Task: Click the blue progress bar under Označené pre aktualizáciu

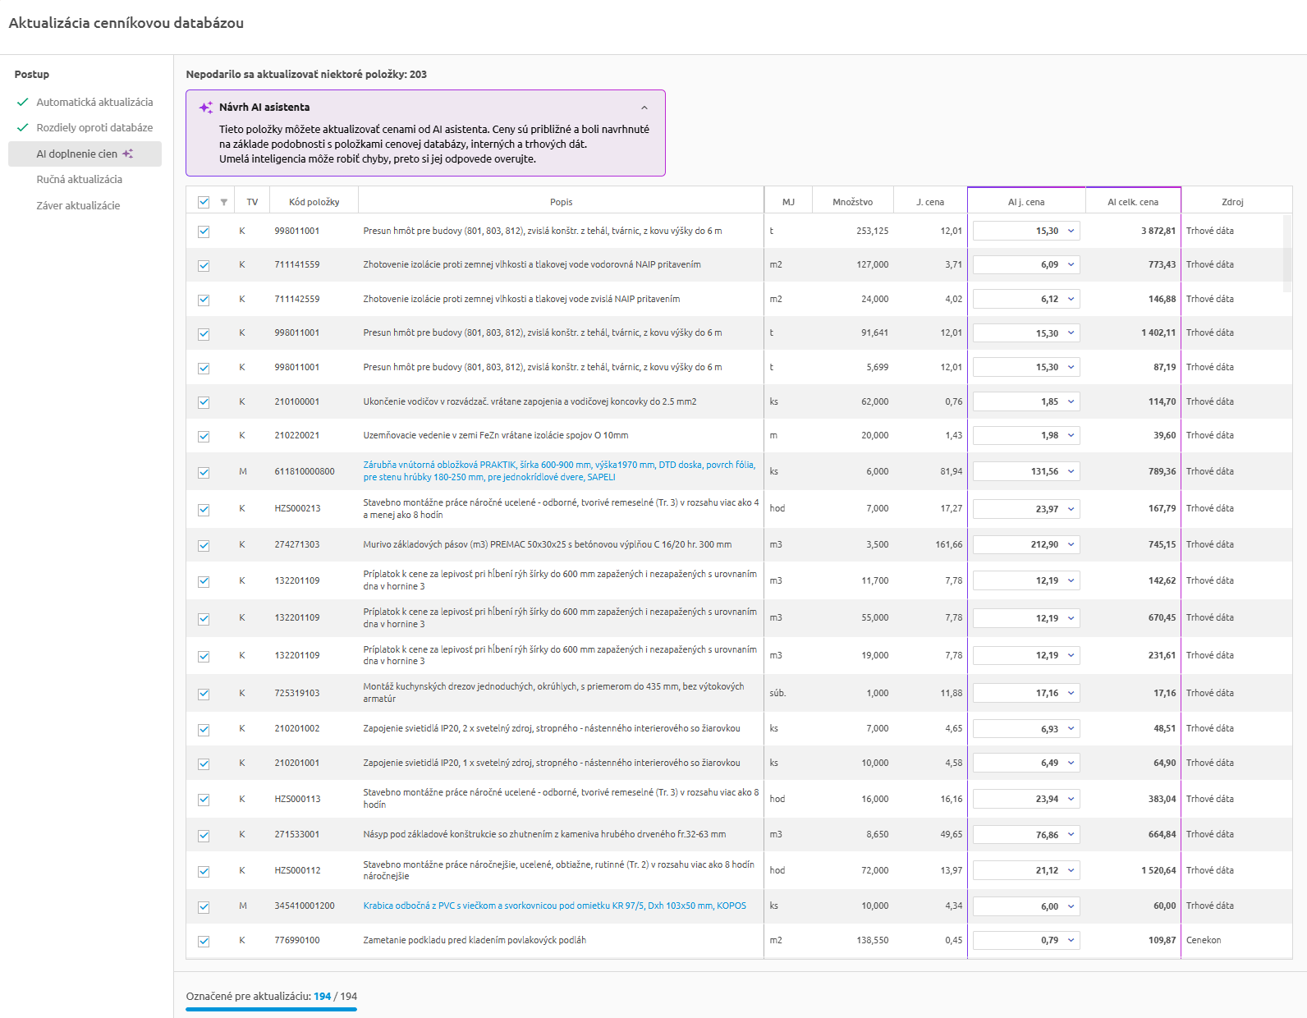Action: click(x=271, y=1010)
